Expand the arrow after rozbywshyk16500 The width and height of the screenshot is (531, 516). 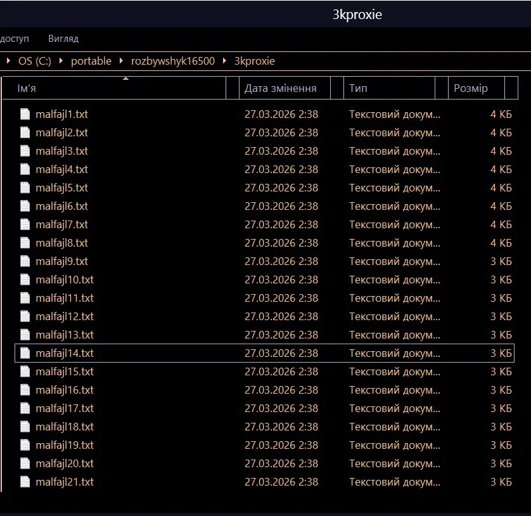[224, 61]
